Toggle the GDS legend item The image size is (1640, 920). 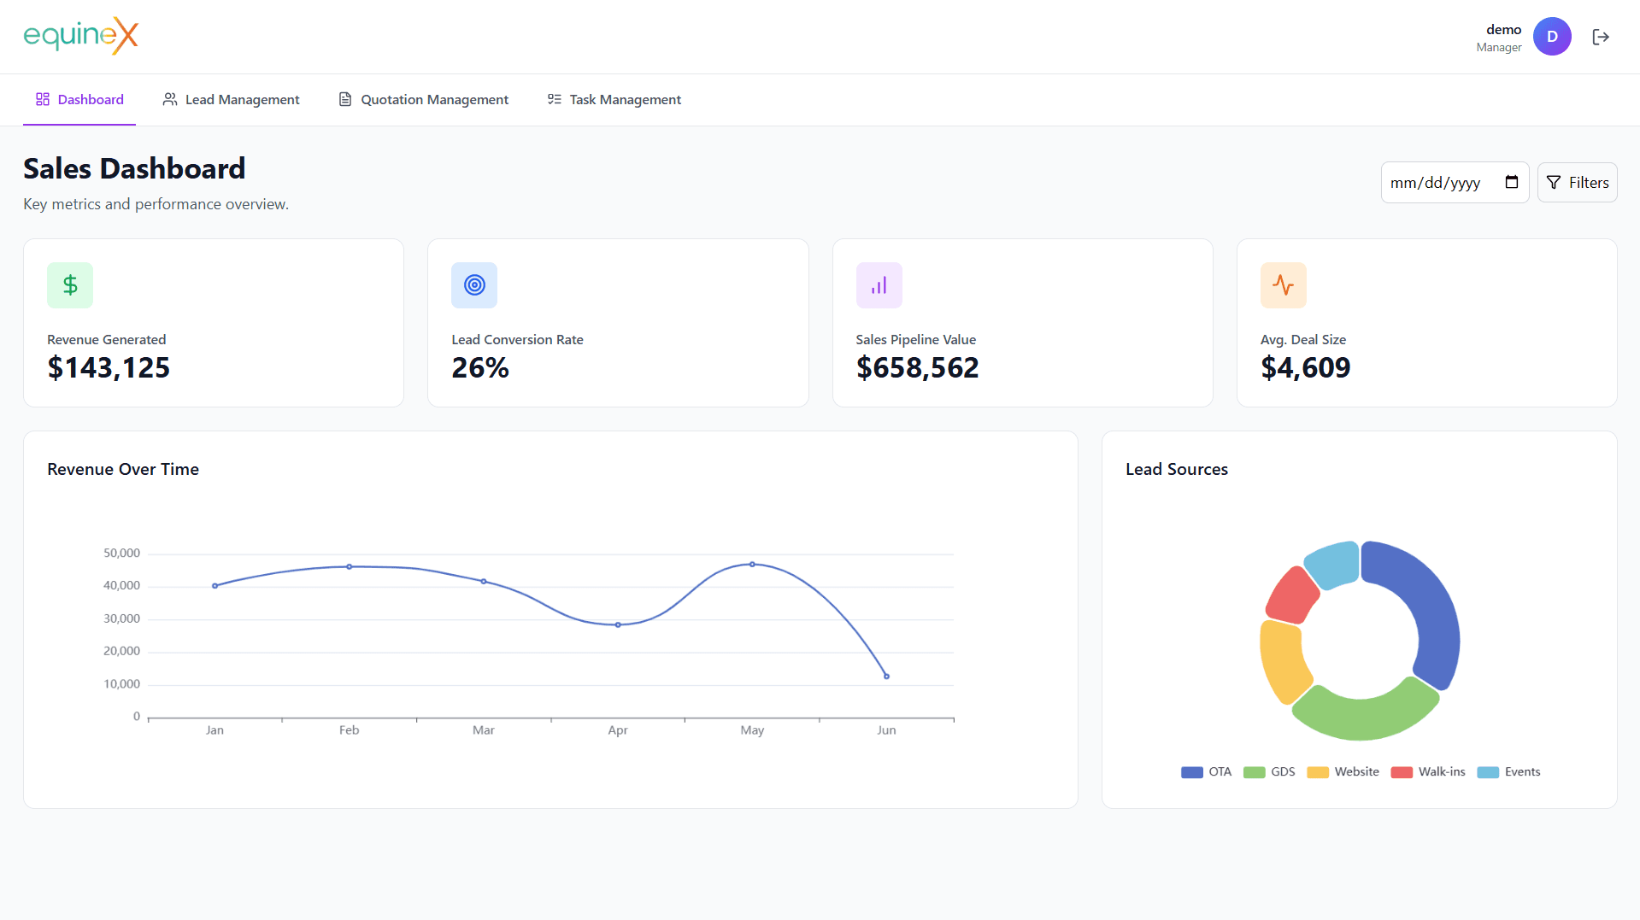point(1269,772)
